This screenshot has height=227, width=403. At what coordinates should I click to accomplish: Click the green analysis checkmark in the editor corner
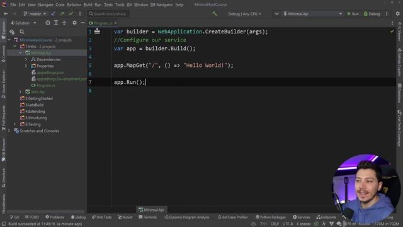pyautogui.click(x=392, y=32)
